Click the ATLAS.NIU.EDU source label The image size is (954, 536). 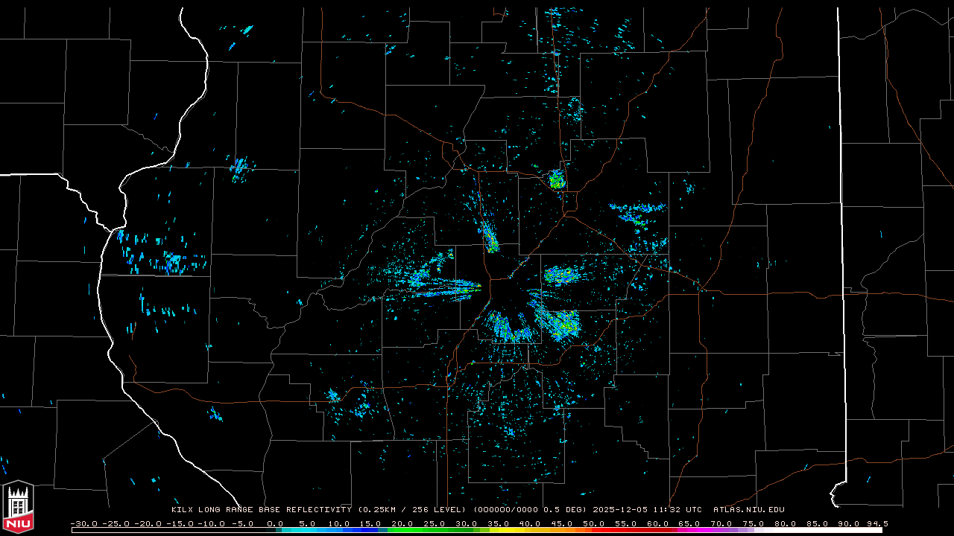(x=748, y=510)
